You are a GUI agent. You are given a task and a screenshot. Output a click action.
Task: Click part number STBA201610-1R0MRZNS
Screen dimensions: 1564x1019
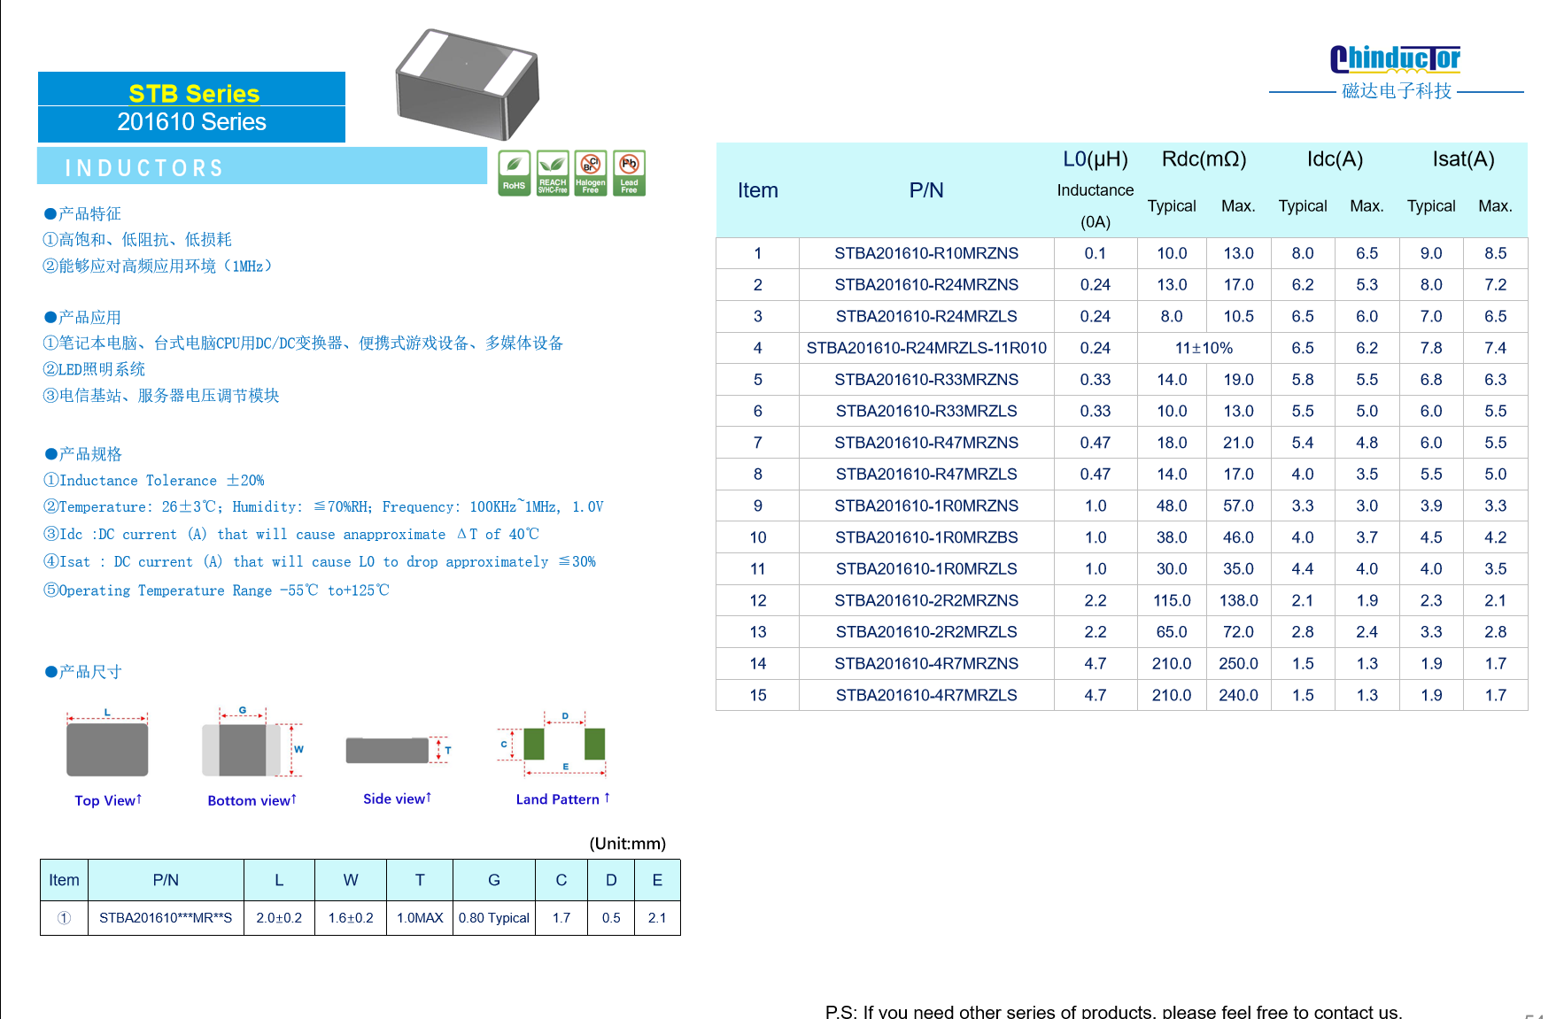tap(926, 506)
